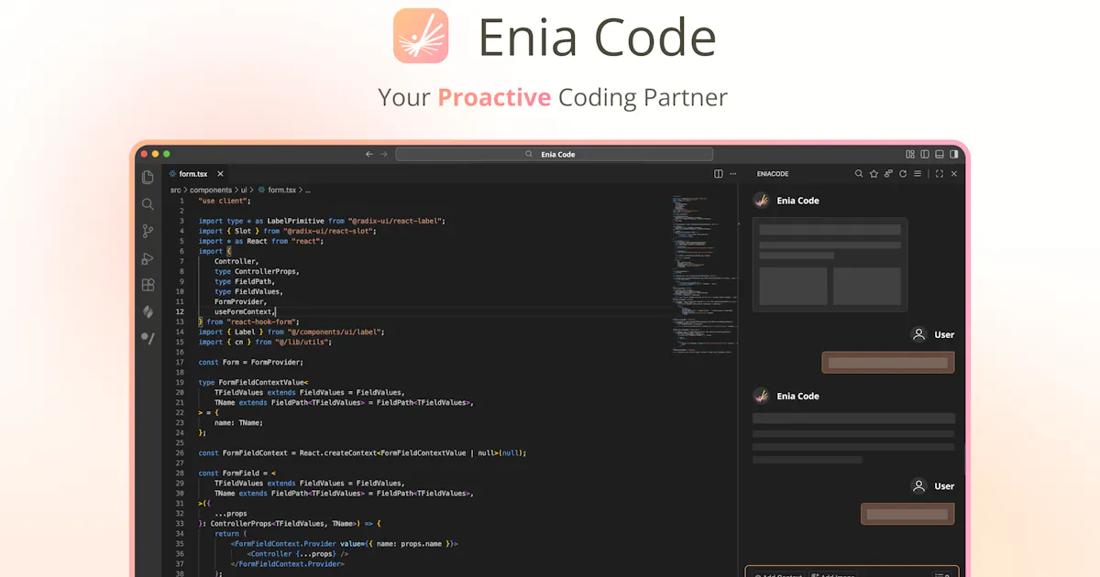The height and width of the screenshot is (577, 1100).
Task: Click the first User avatar icon
Action: point(918,334)
